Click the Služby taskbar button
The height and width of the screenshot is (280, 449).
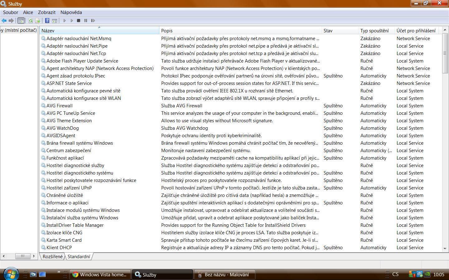162,274
